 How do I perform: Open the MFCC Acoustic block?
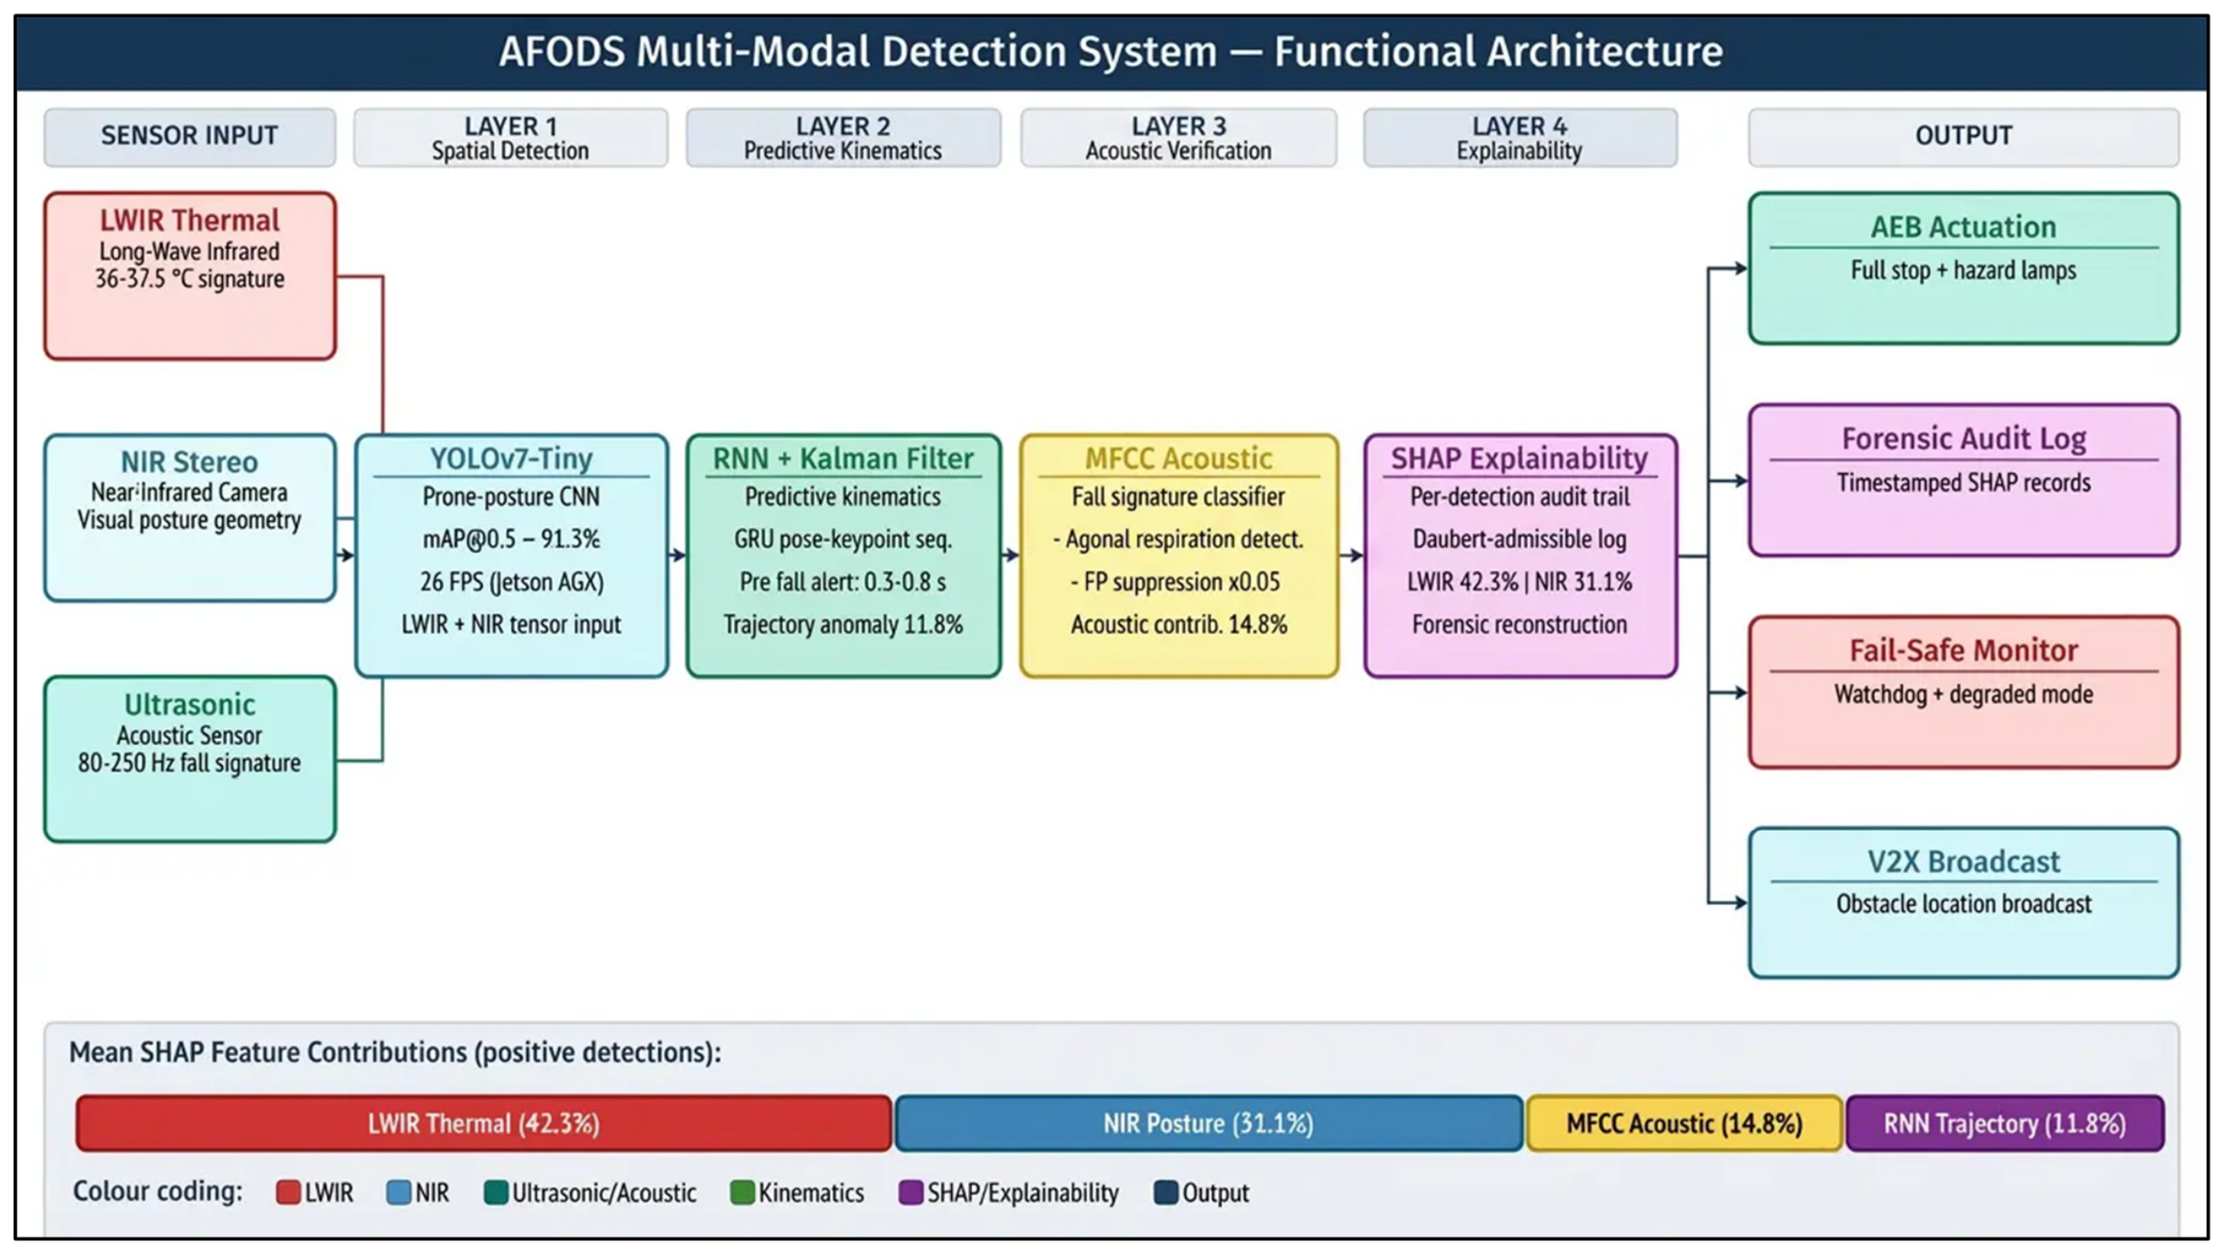click(1179, 556)
